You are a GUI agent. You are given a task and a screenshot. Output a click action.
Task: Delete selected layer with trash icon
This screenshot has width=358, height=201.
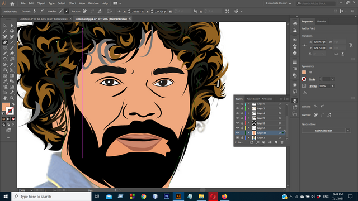coord(282,142)
